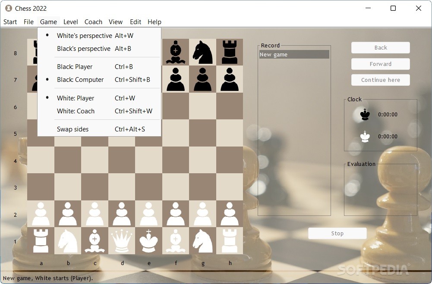Screen dimensions: 432x284
Task: Choose Black's perspective option
Action: coord(99,48)
